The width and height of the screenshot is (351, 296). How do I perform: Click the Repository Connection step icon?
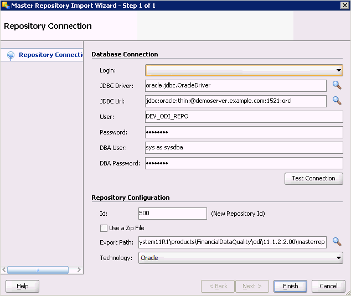coord(11,55)
